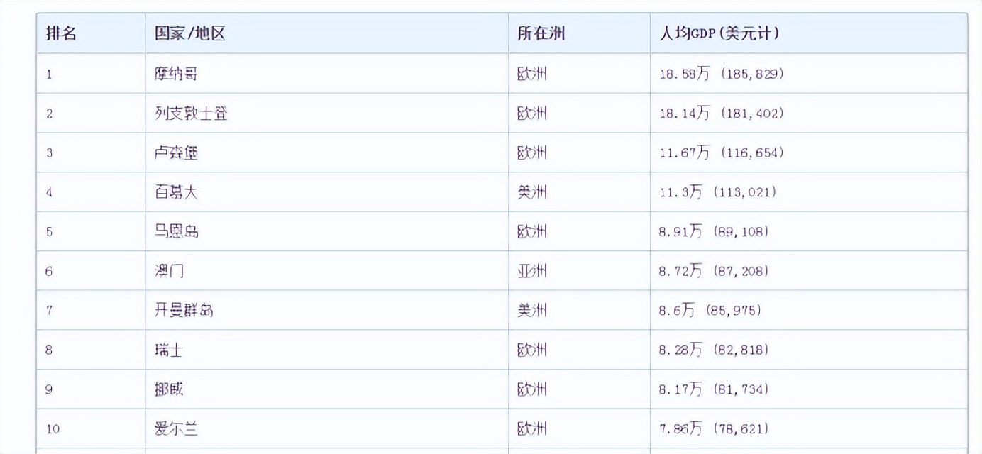Select the 摩纳哥 country cell
The image size is (982, 454).
[177, 73]
